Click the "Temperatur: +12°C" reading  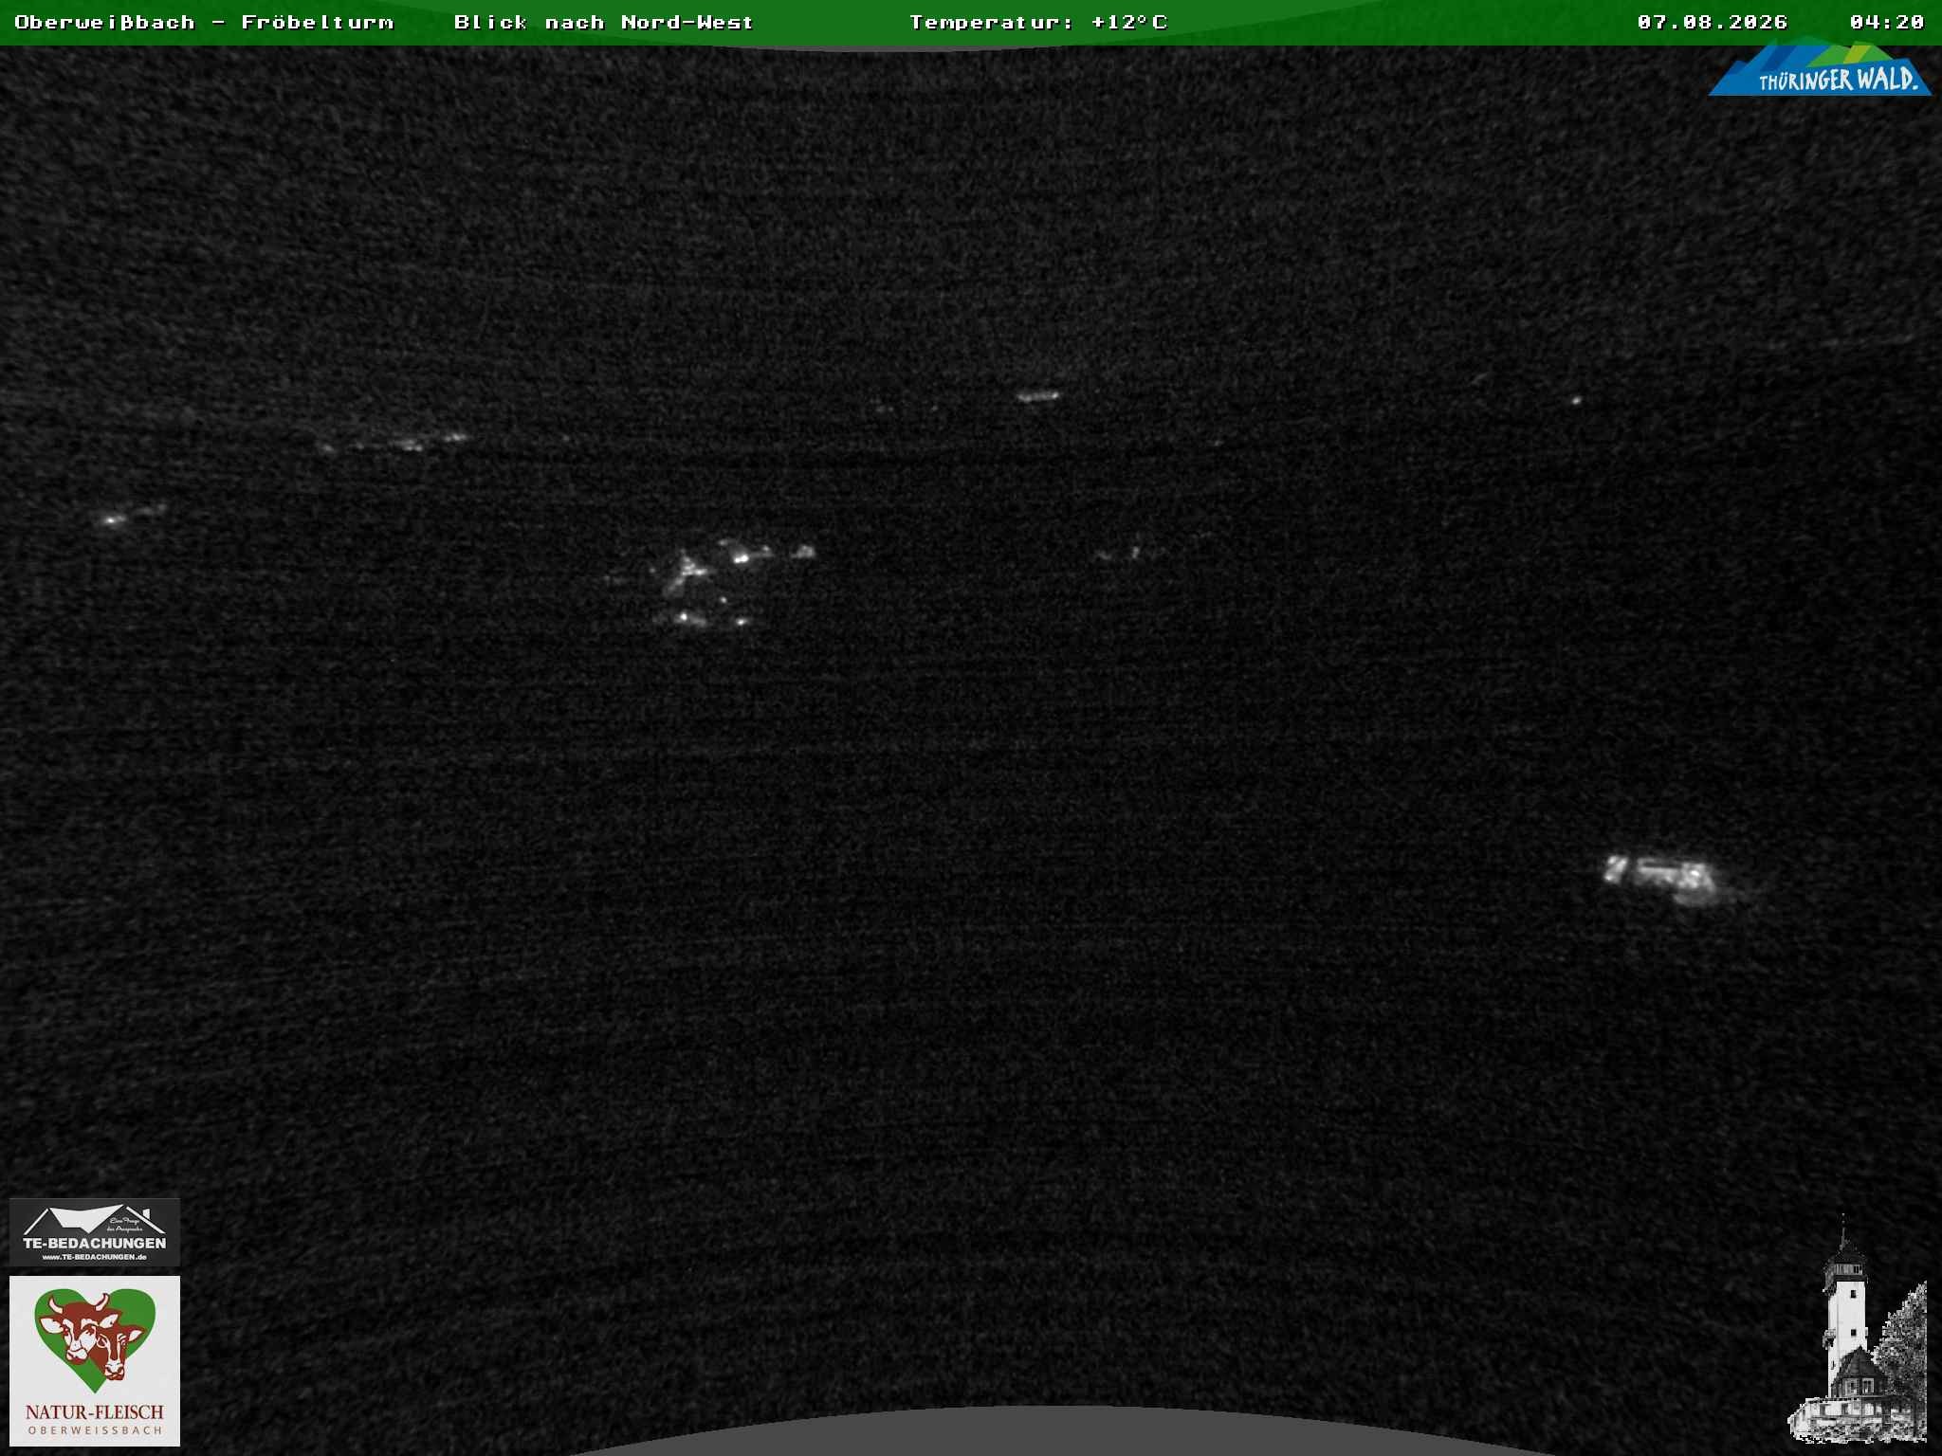coord(1038,22)
